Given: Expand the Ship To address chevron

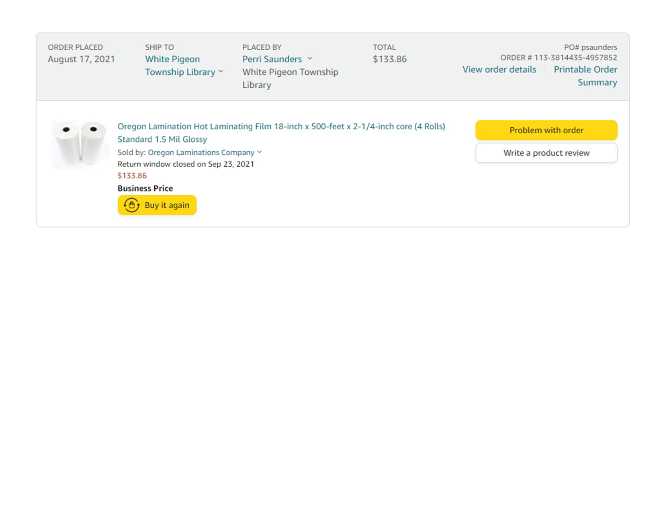Looking at the screenshot, I should (221, 71).
